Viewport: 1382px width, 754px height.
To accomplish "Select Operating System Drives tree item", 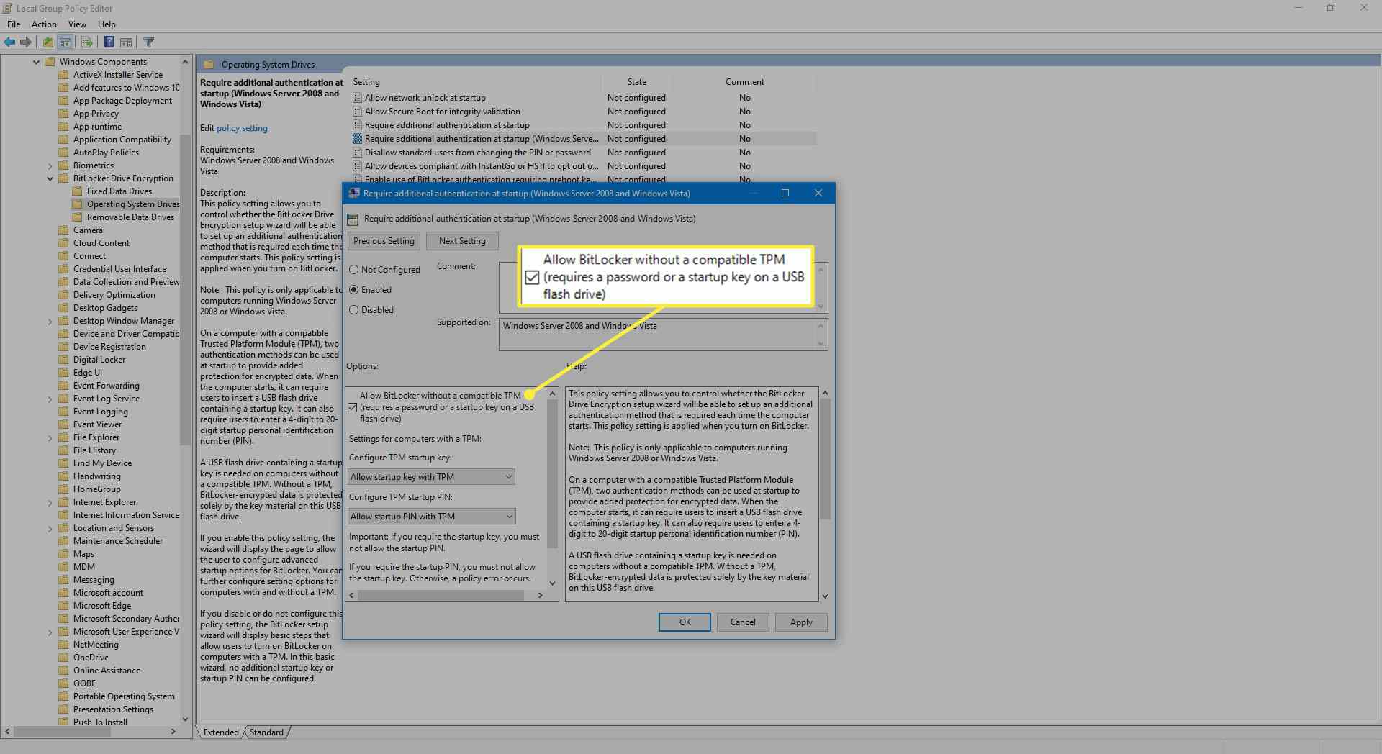I will (133, 204).
